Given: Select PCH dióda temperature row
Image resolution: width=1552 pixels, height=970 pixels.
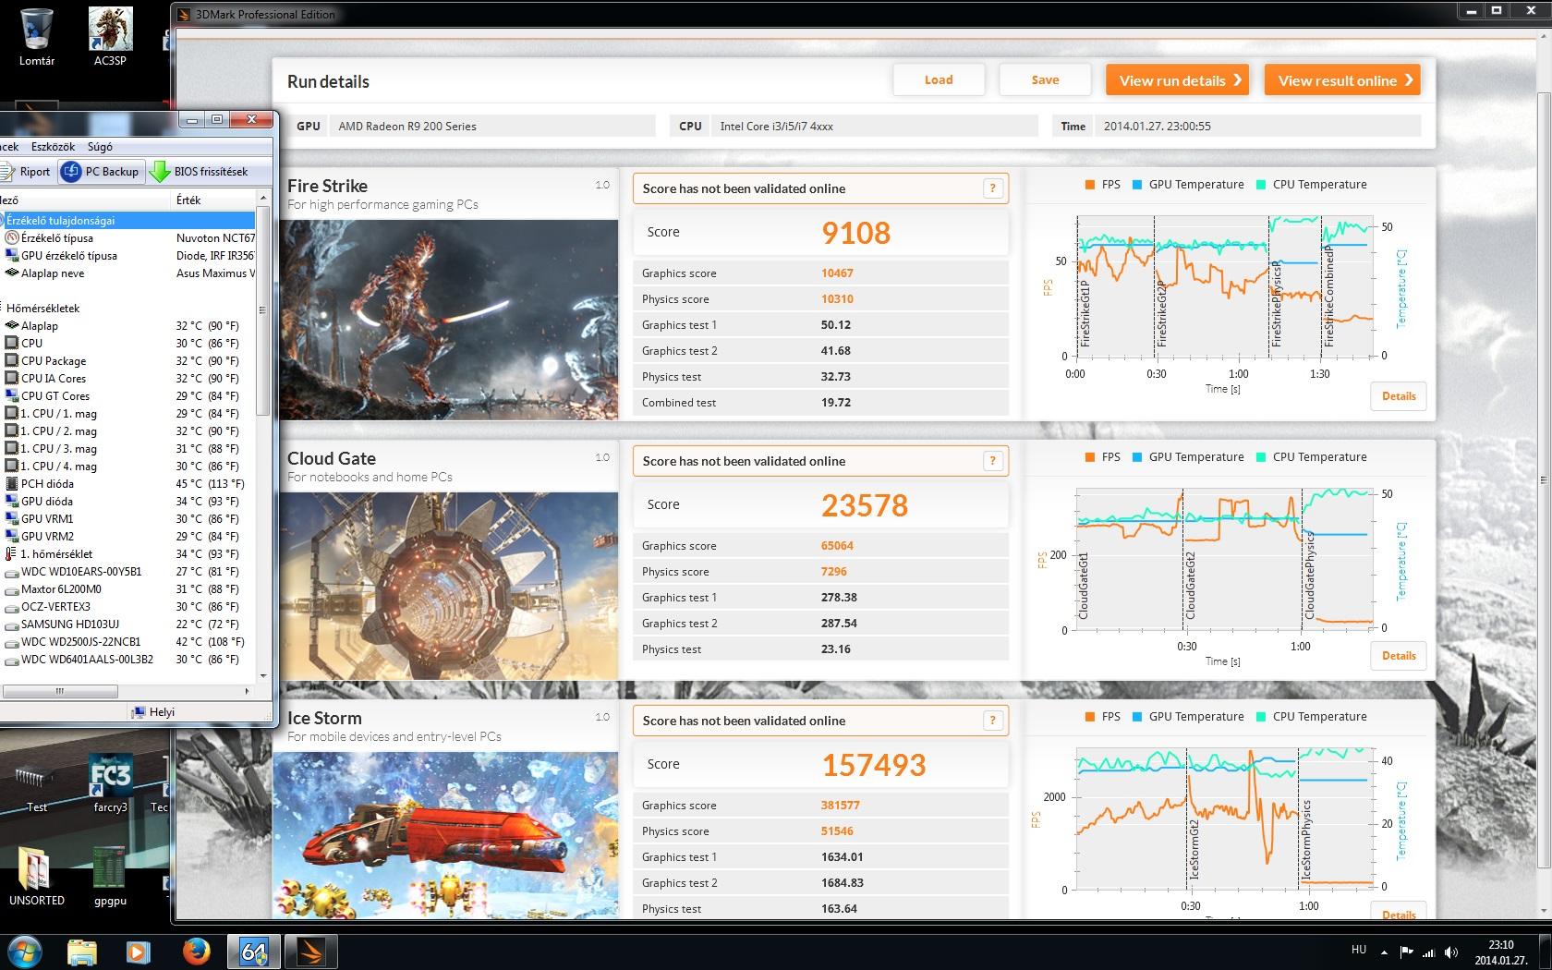Looking at the screenshot, I should click(x=127, y=484).
